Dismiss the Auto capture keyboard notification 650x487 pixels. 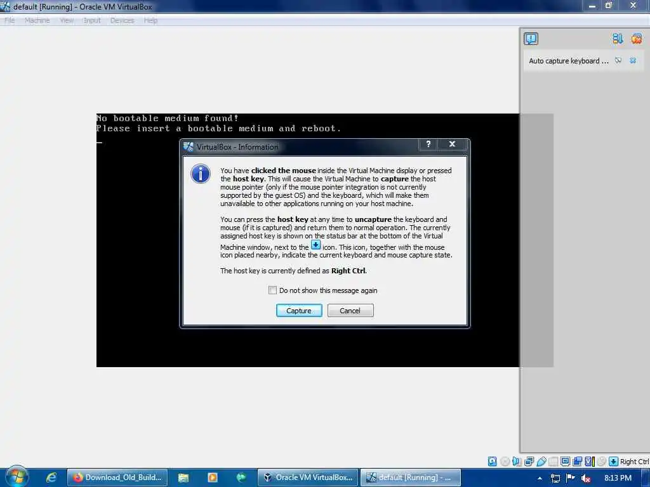tap(633, 60)
